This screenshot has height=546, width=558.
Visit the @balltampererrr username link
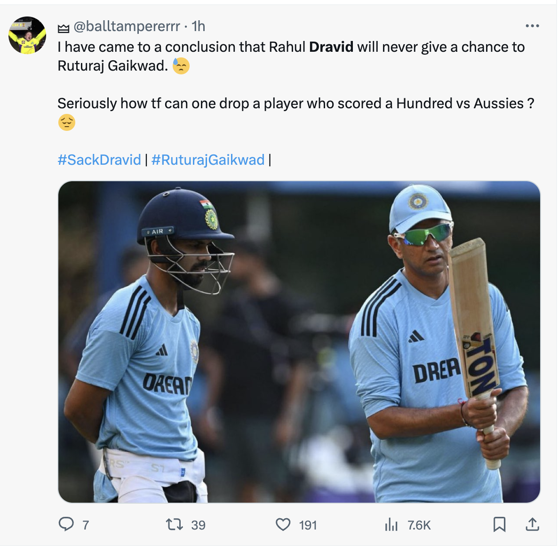pyautogui.click(x=127, y=26)
